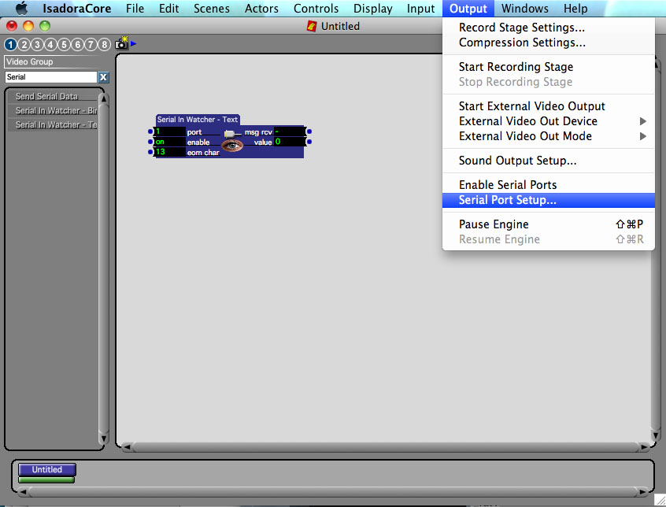The height and width of the screenshot is (507, 666).
Task: Click the scene list left scroll arrow
Action: point(23,492)
